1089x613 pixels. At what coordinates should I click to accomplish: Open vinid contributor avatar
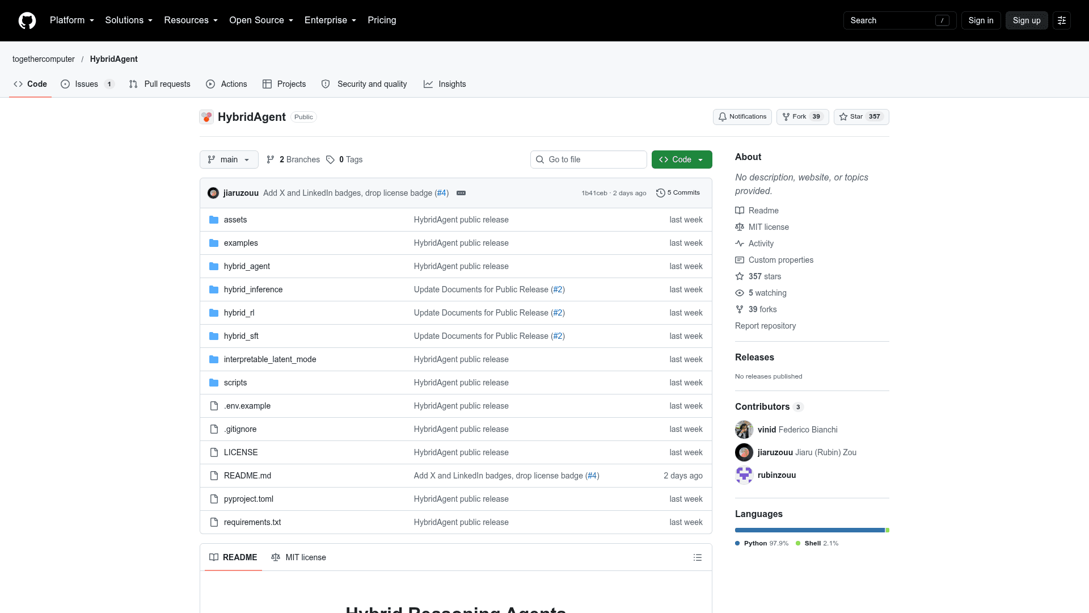(744, 430)
